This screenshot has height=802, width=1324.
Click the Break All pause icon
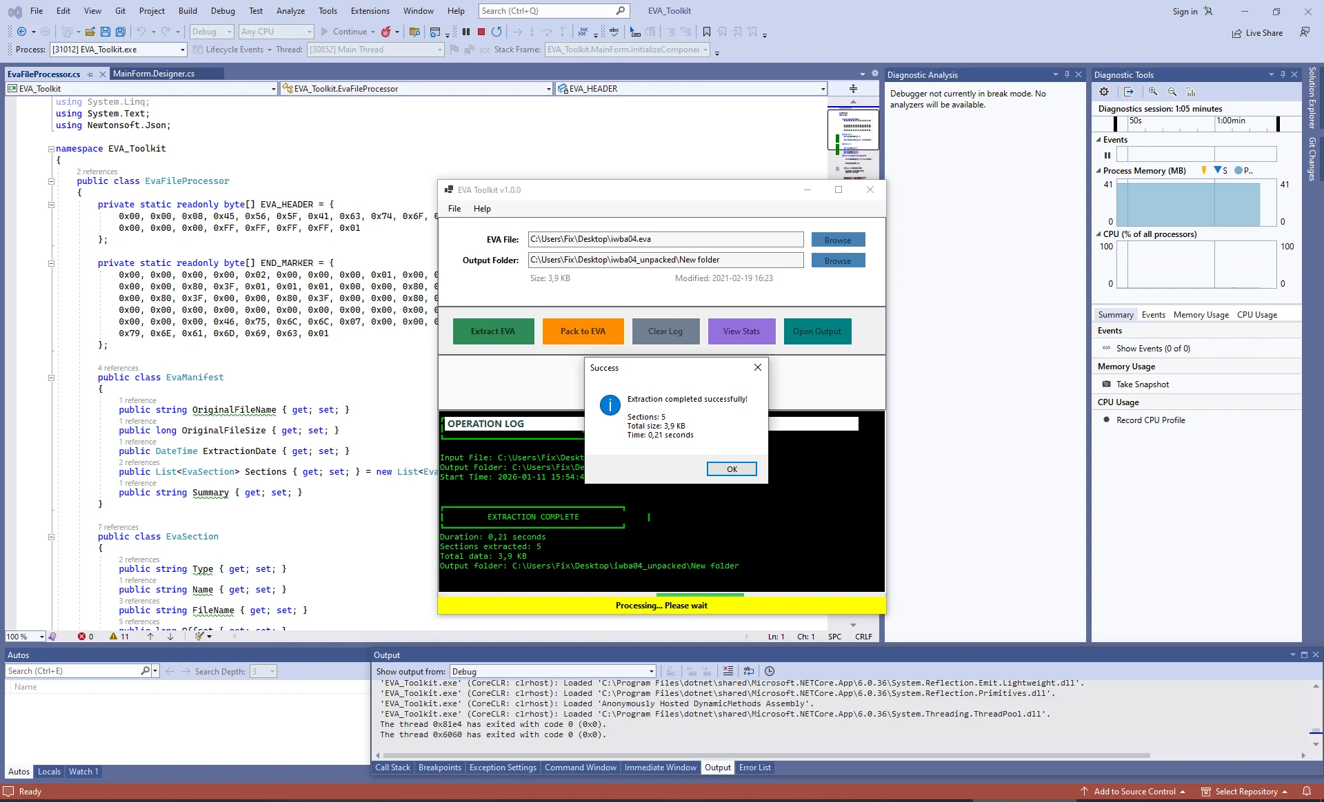click(x=466, y=32)
